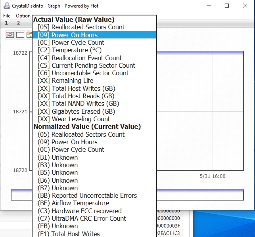
Task: Pick (B6) Unknown attribute
Action: (94, 180)
